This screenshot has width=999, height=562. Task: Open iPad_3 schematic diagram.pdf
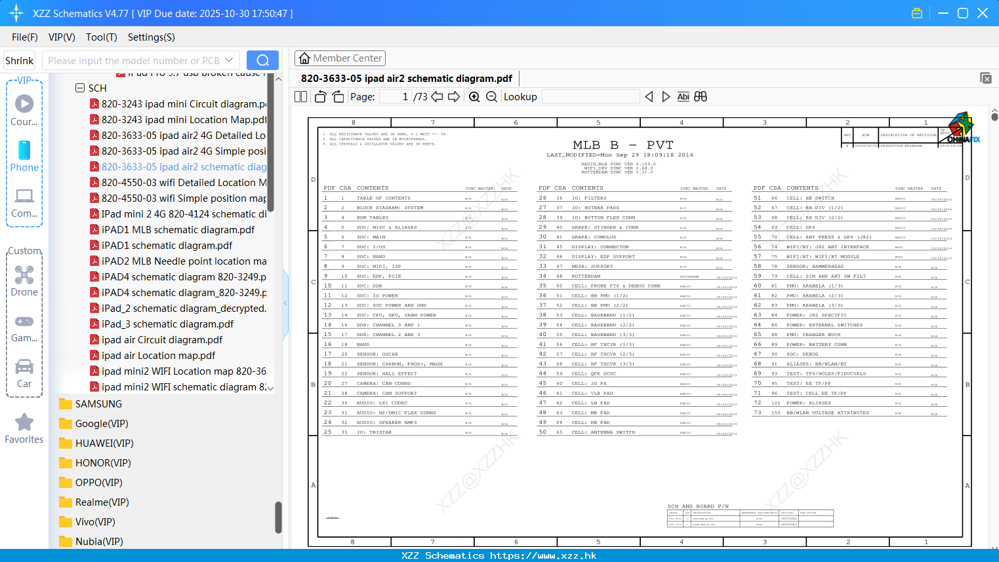click(x=162, y=324)
